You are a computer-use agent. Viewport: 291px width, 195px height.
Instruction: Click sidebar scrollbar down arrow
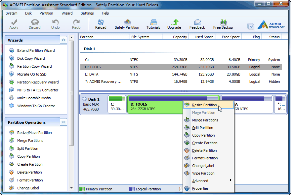[x=71, y=188]
